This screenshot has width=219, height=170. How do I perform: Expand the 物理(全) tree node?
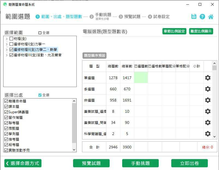click(7, 39)
